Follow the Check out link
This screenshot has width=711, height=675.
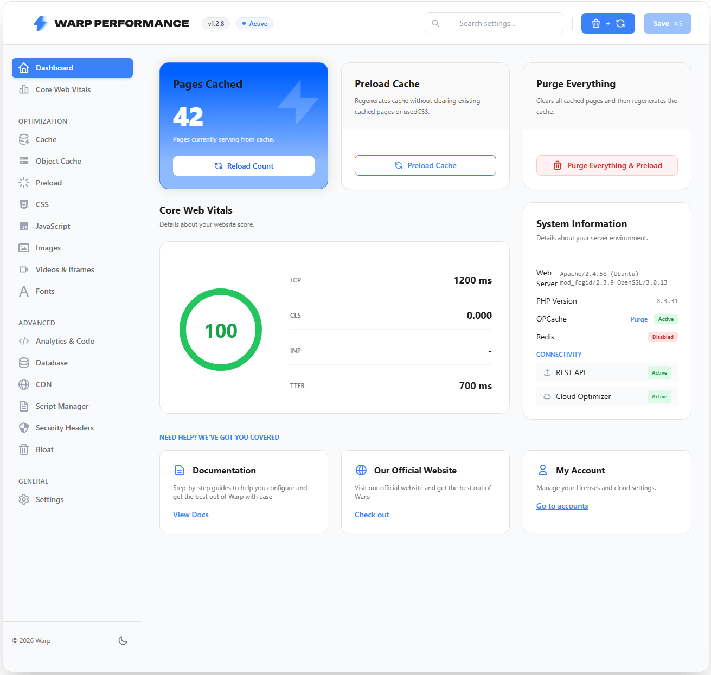pyautogui.click(x=371, y=515)
